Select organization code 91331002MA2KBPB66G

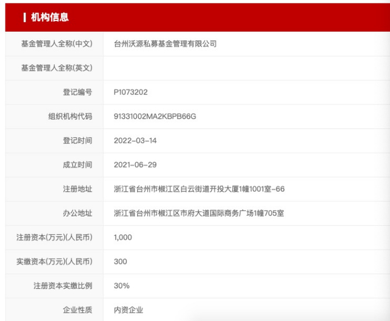click(x=155, y=116)
